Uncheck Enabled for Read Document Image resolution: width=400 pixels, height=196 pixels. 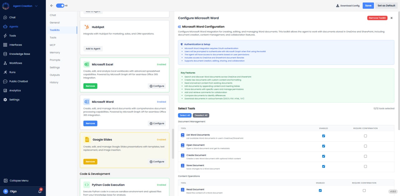point(320,190)
